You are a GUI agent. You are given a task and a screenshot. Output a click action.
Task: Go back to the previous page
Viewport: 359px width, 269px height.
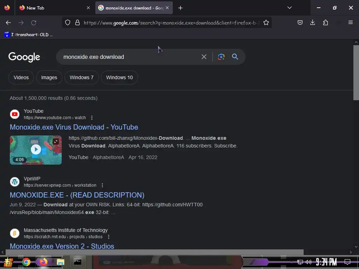click(8, 23)
